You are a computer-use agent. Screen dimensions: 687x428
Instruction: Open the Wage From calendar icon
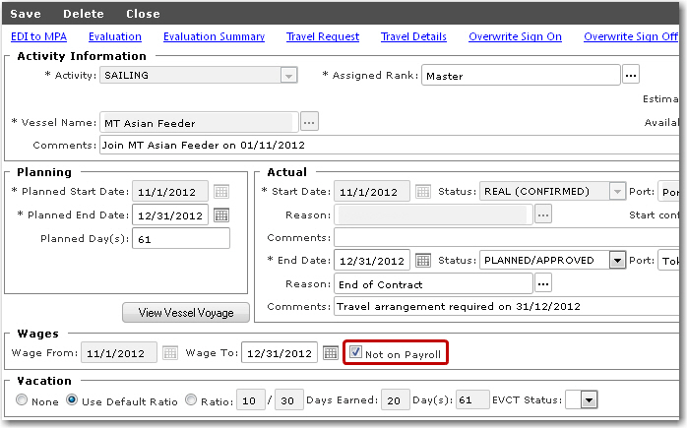tap(169, 353)
